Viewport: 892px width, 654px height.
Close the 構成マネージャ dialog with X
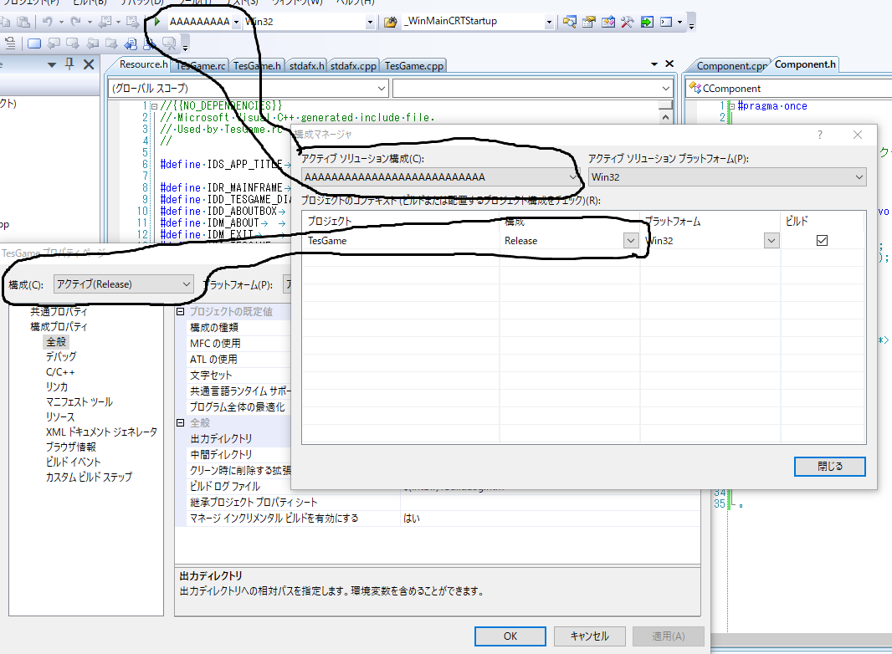(x=858, y=135)
